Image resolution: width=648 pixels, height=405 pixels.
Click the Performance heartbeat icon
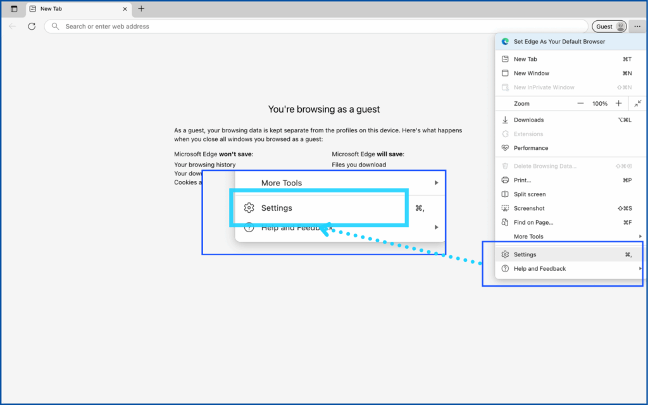point(505,148)
